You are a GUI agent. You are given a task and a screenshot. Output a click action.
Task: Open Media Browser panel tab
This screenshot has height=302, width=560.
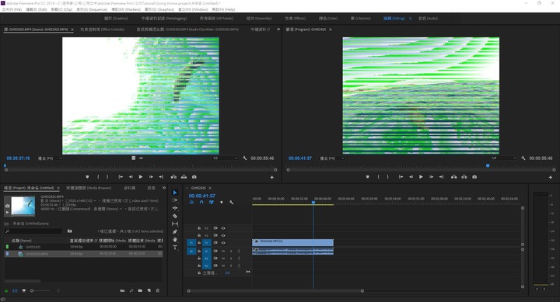89,188
